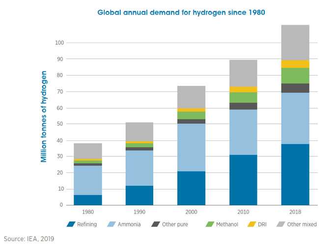The image size is (333, 248).
Task: Select the Ammonia segment of 2000 bar
Action: [191, 147]
